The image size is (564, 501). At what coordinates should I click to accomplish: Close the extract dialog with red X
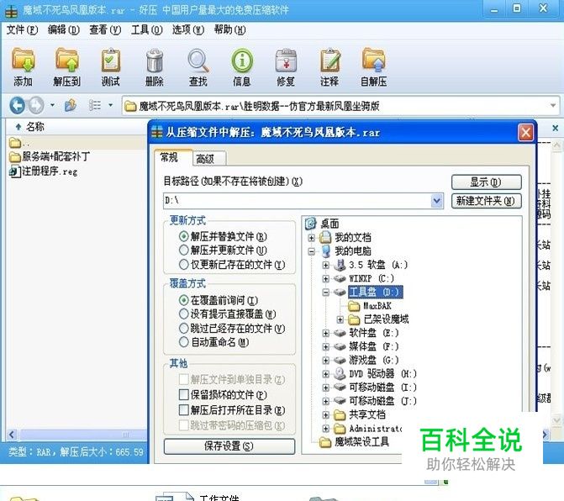click(525, 133)
